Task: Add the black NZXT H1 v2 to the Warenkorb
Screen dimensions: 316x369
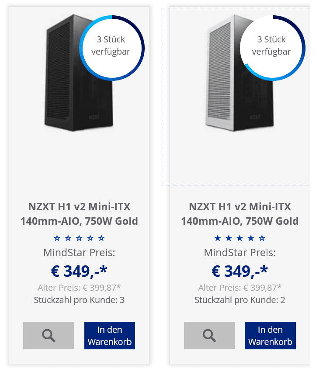Action: pos(110,335)
